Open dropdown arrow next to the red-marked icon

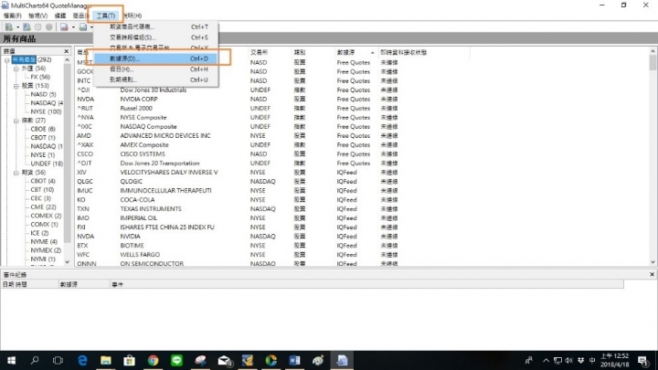pyautogui.click(x=73, y=27)
